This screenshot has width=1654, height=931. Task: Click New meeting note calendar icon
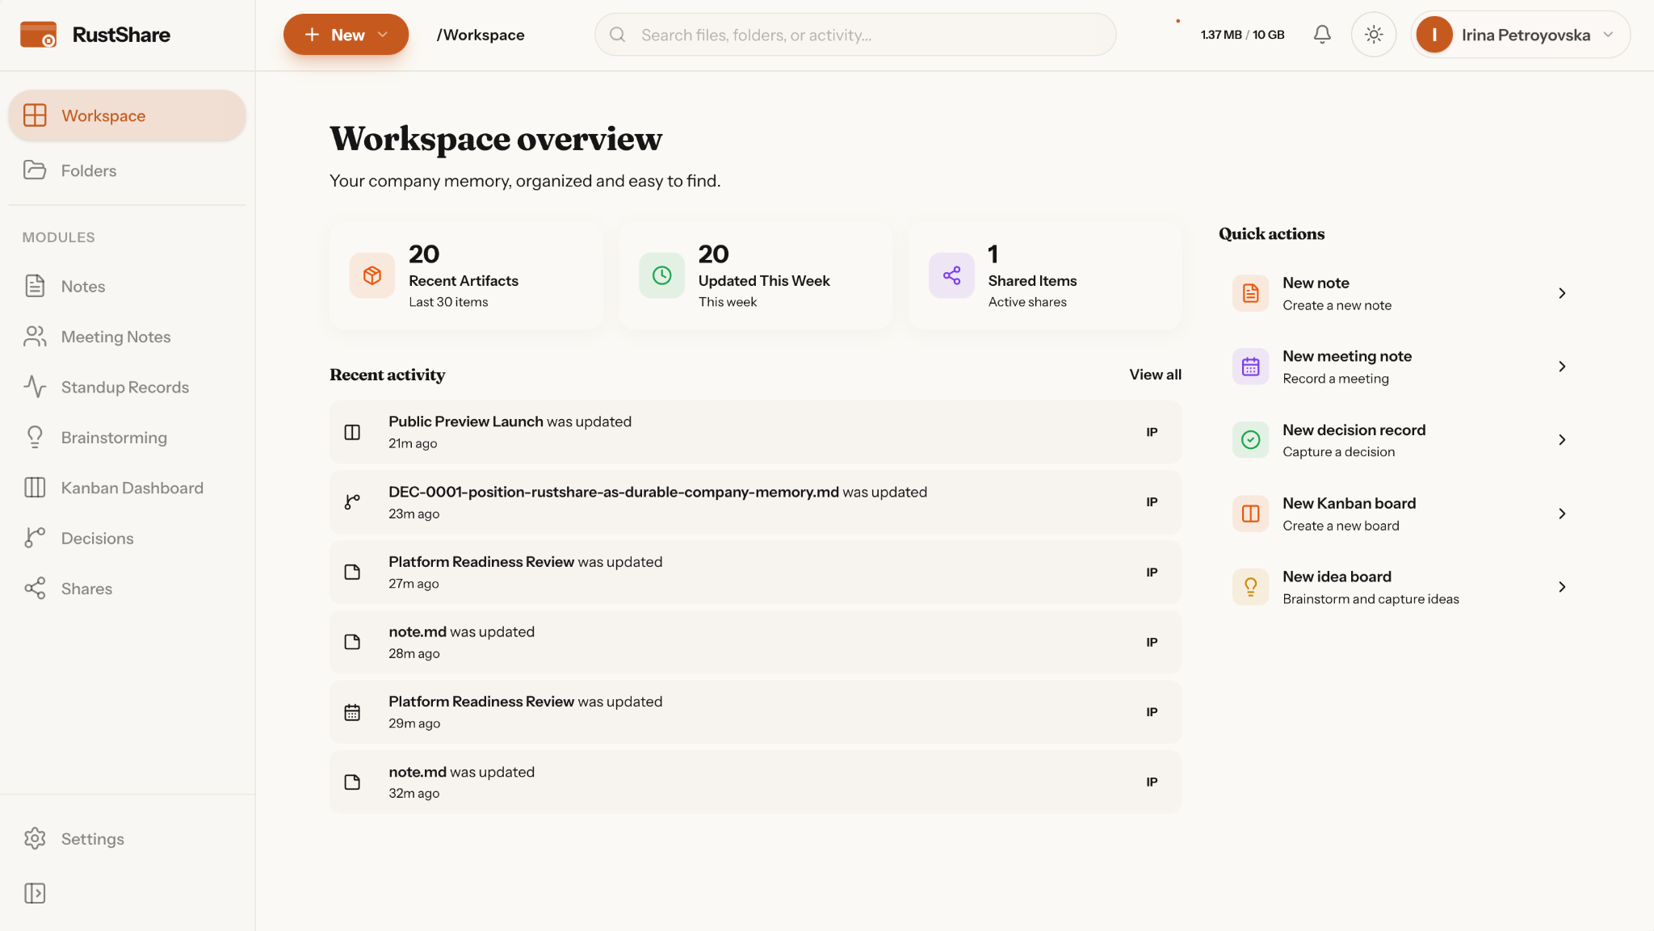[x=1250, y=367]
